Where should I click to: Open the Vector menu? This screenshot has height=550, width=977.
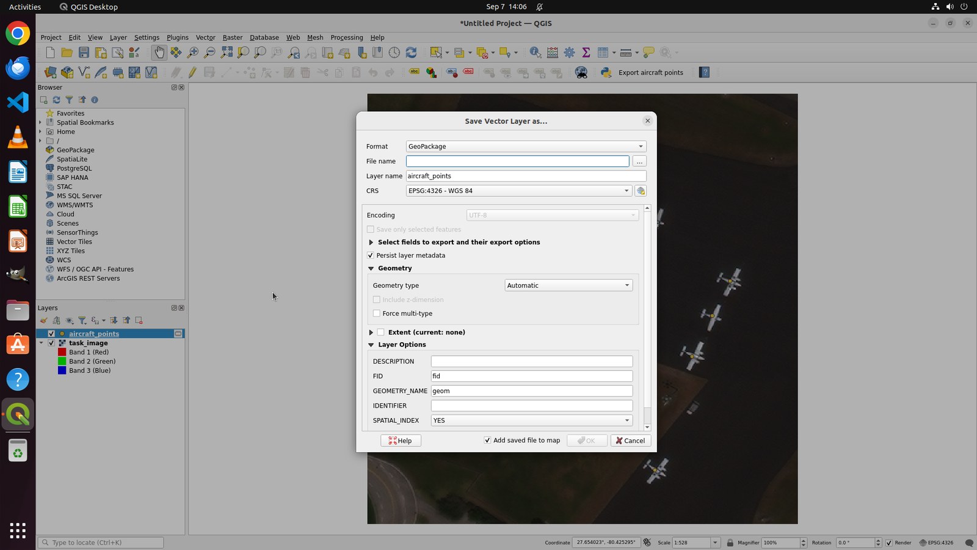[x=205, y=37]
